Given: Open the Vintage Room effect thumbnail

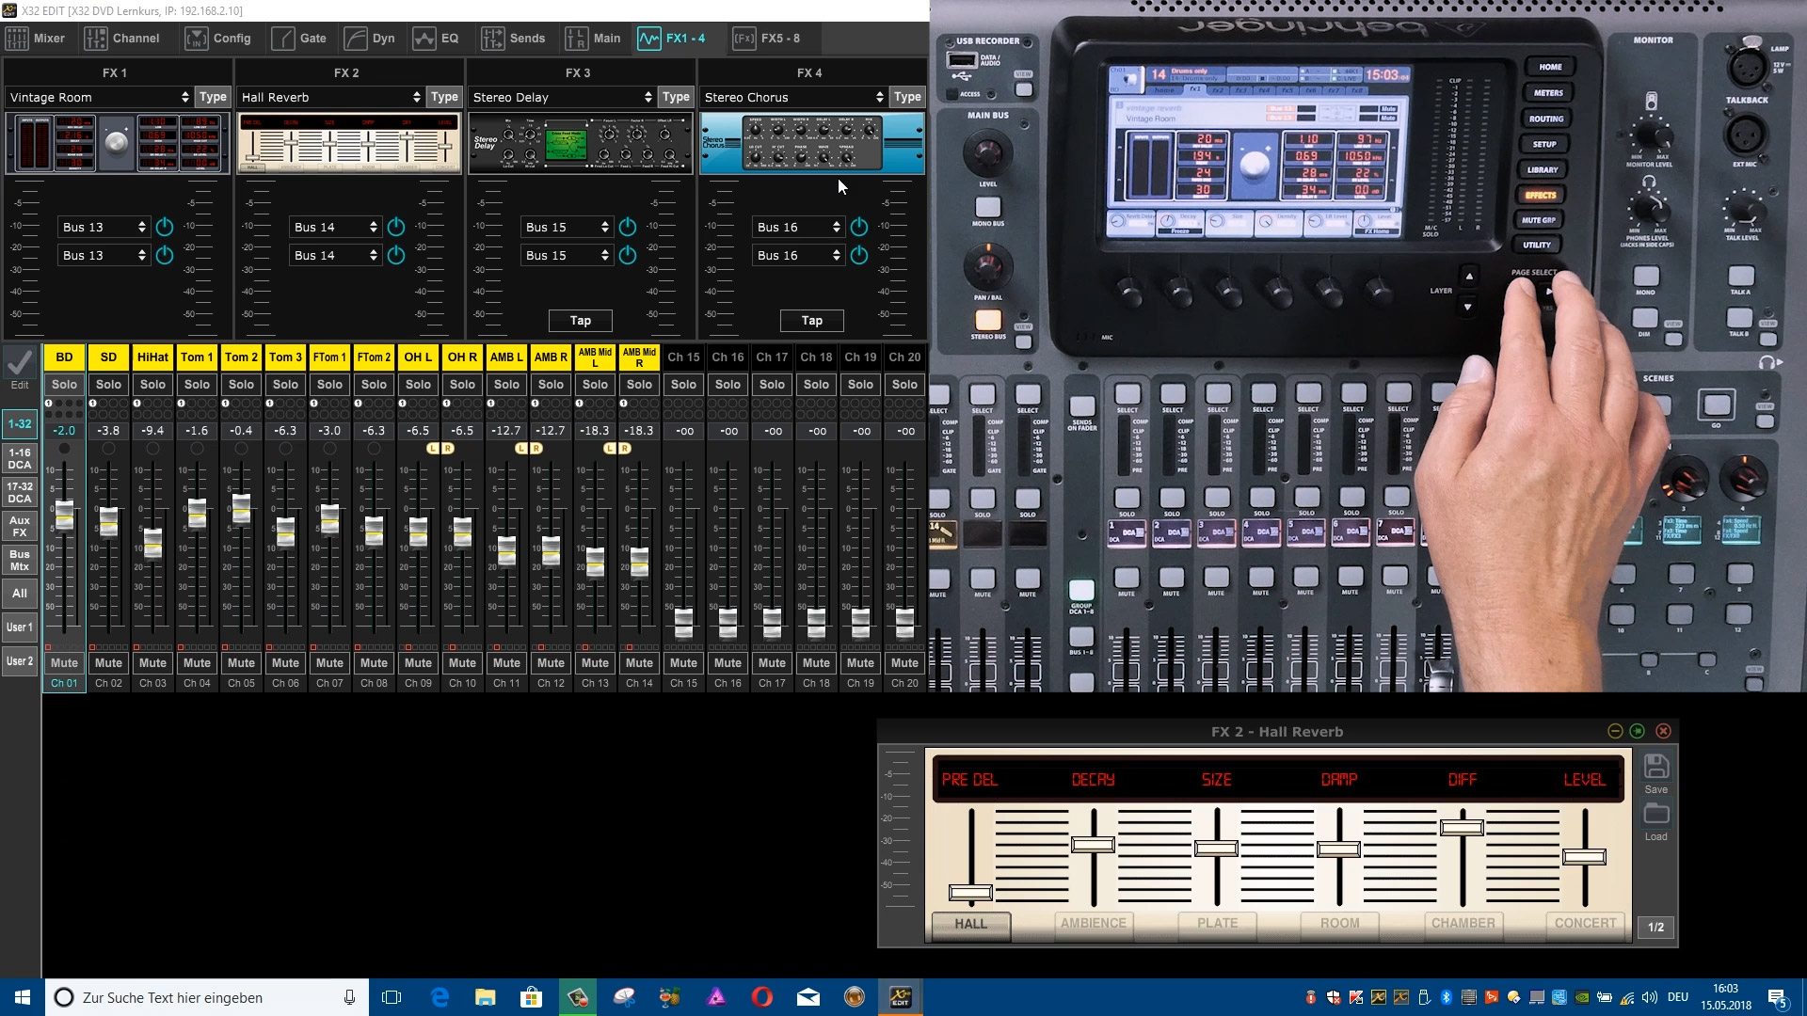Looking at the screenshot, I should point(118,143).
